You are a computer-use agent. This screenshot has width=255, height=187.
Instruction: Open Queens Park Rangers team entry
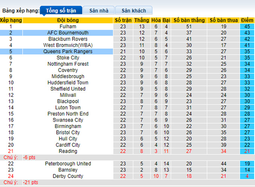(x=68, y=51)
